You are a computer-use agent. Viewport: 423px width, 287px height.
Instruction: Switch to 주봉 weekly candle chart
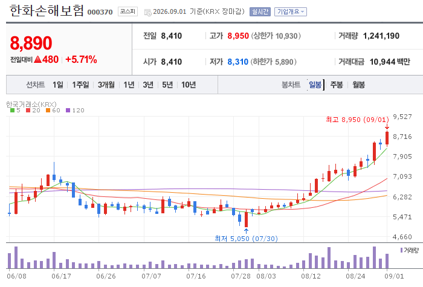(337, 85)
